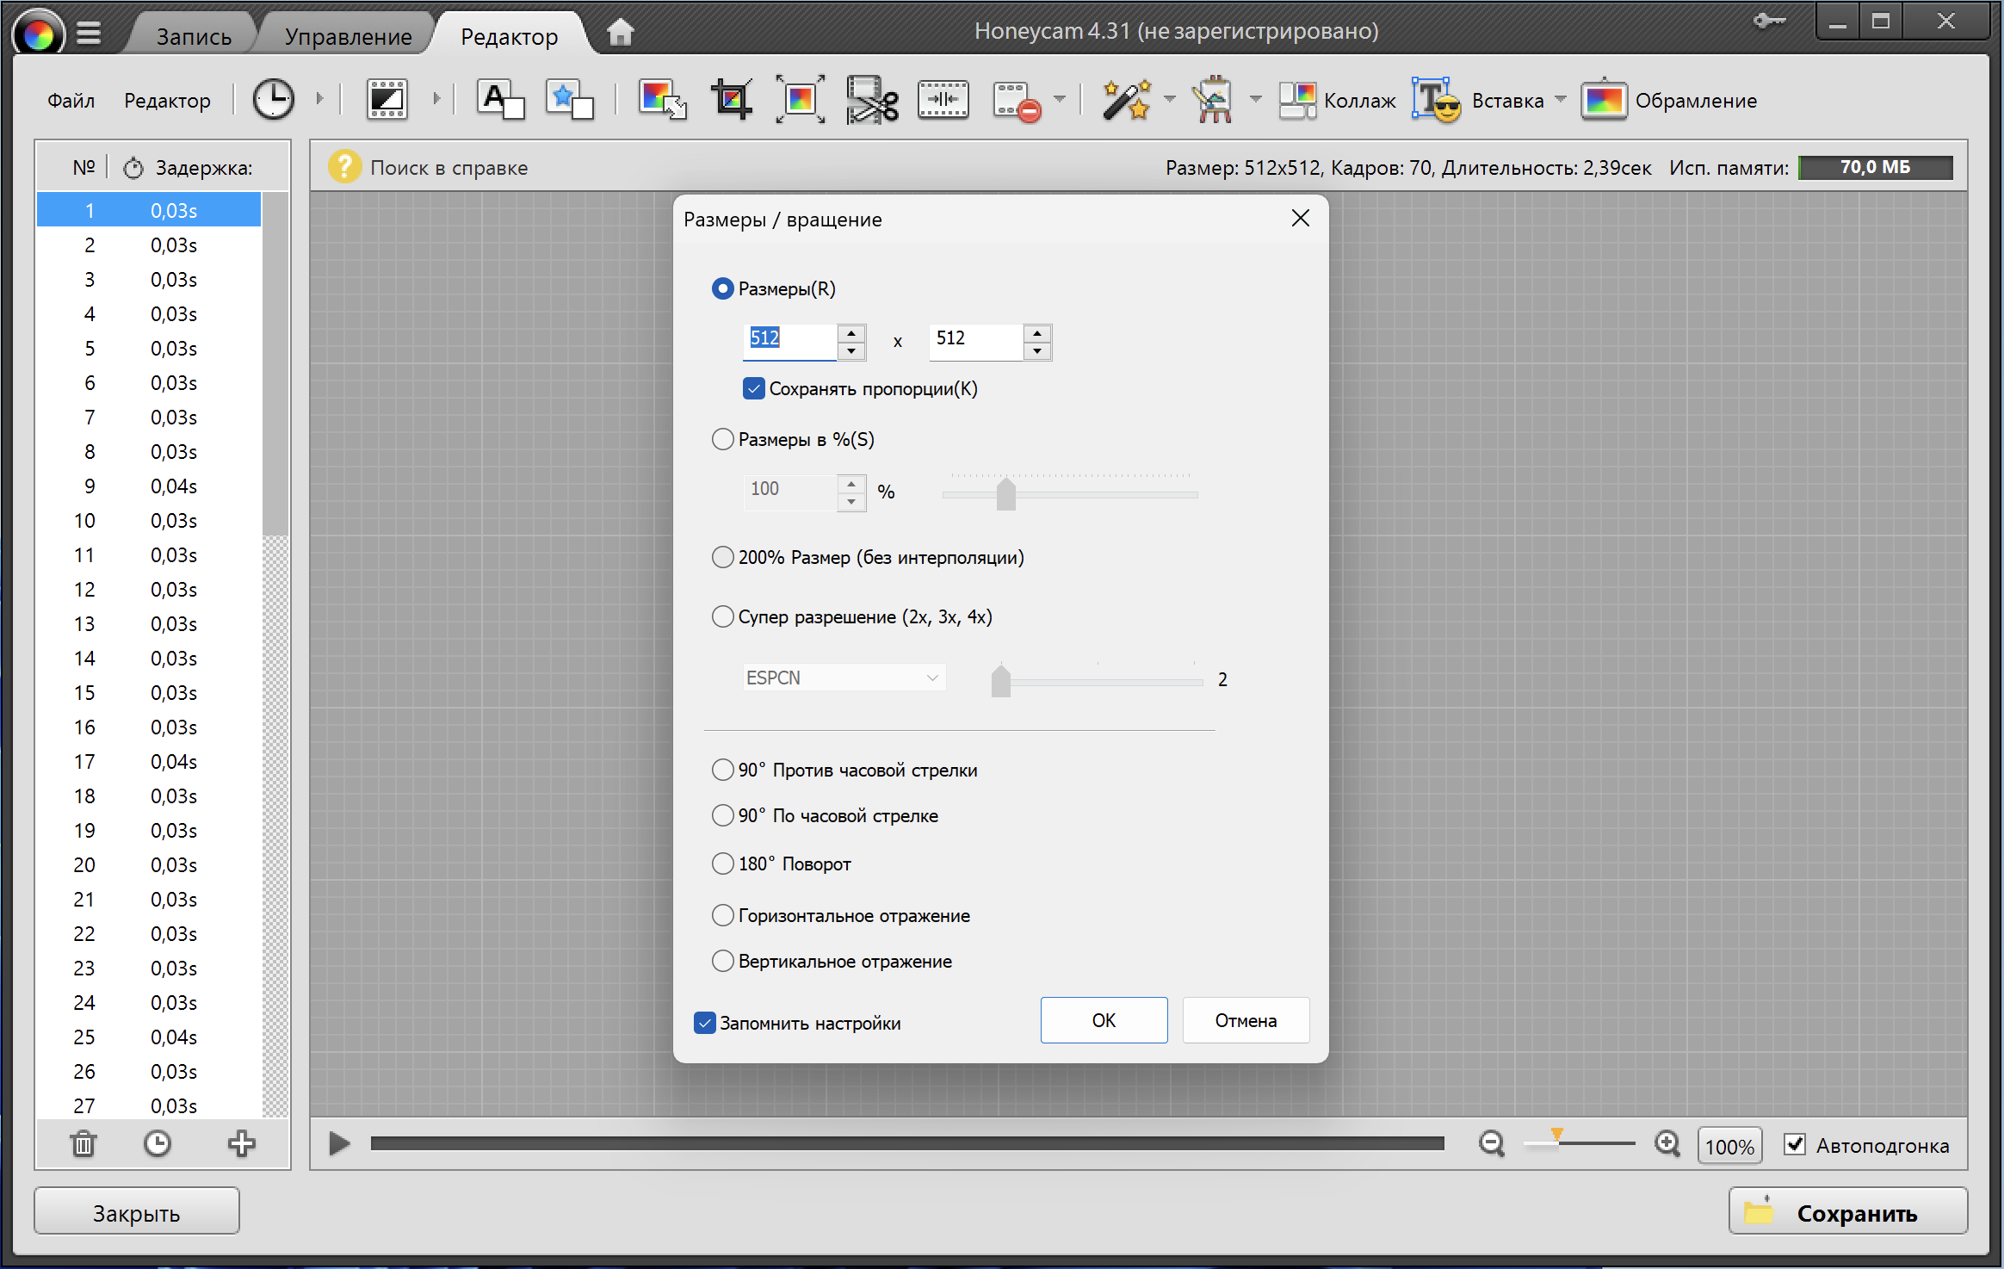2004x1269 pixels.
Task: Choose 90° Против часовой стрелки
Action: 722,770
